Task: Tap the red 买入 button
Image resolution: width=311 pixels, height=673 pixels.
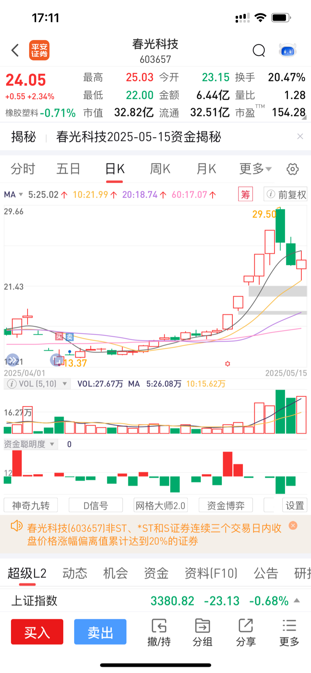Action: (37, 632)
